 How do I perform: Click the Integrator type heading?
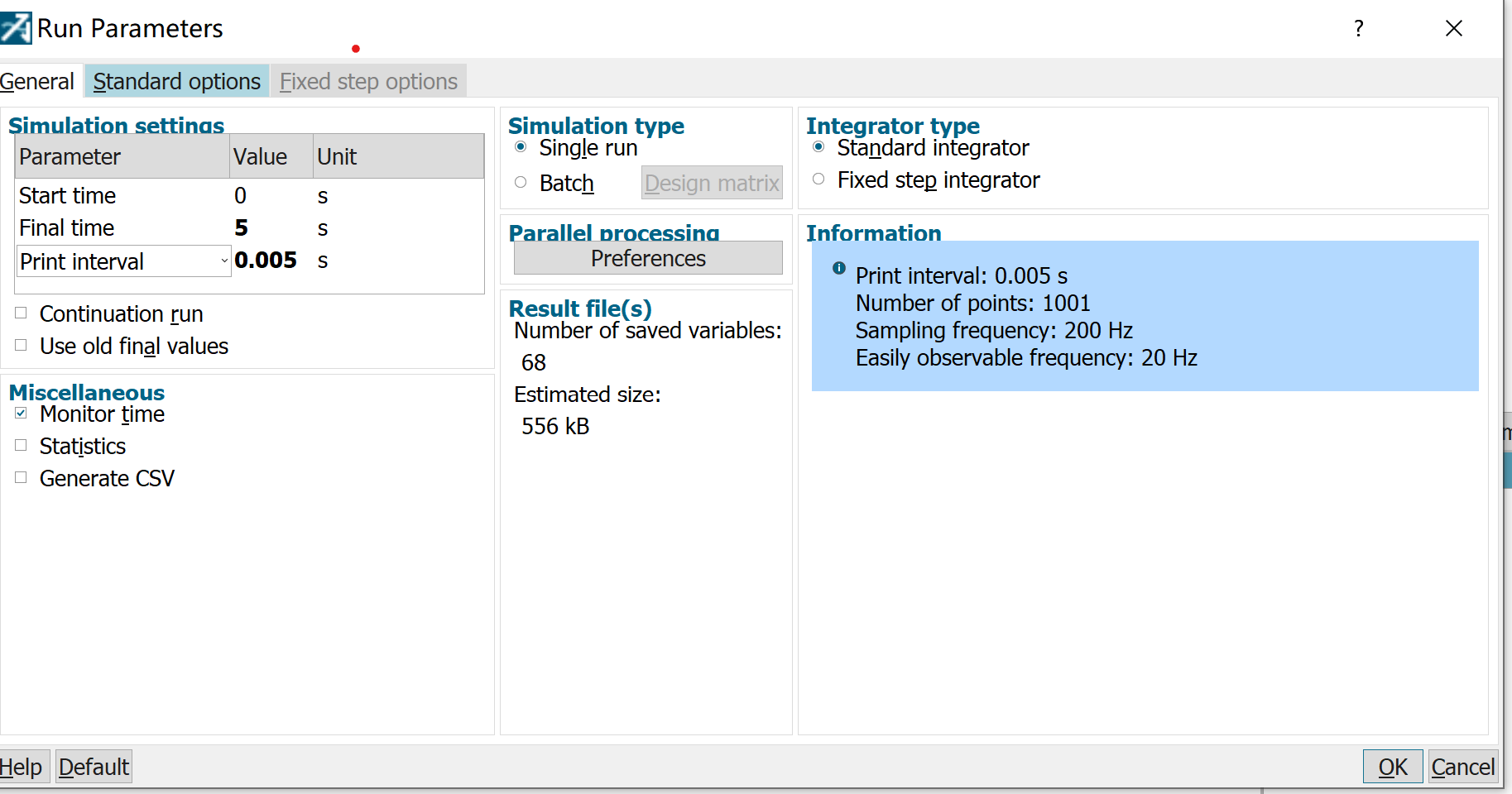[893, 126]
